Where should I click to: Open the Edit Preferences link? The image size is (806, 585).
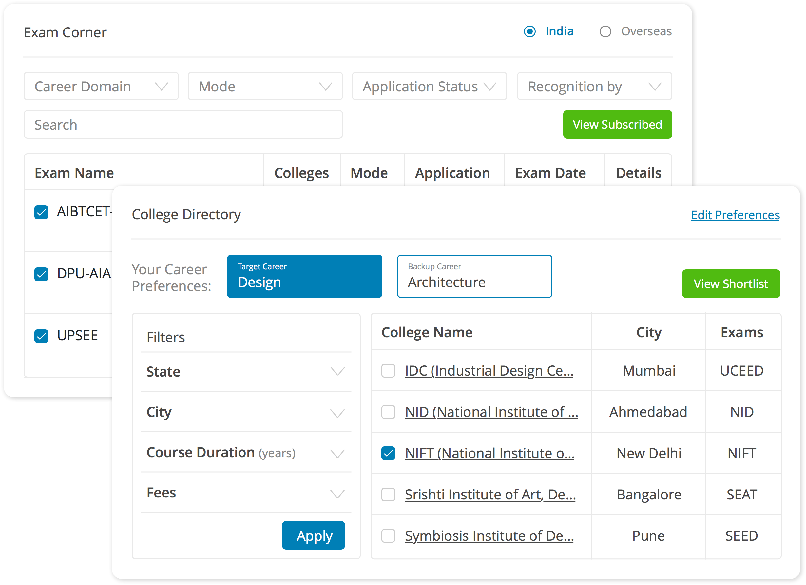click(x=735, y=215)
